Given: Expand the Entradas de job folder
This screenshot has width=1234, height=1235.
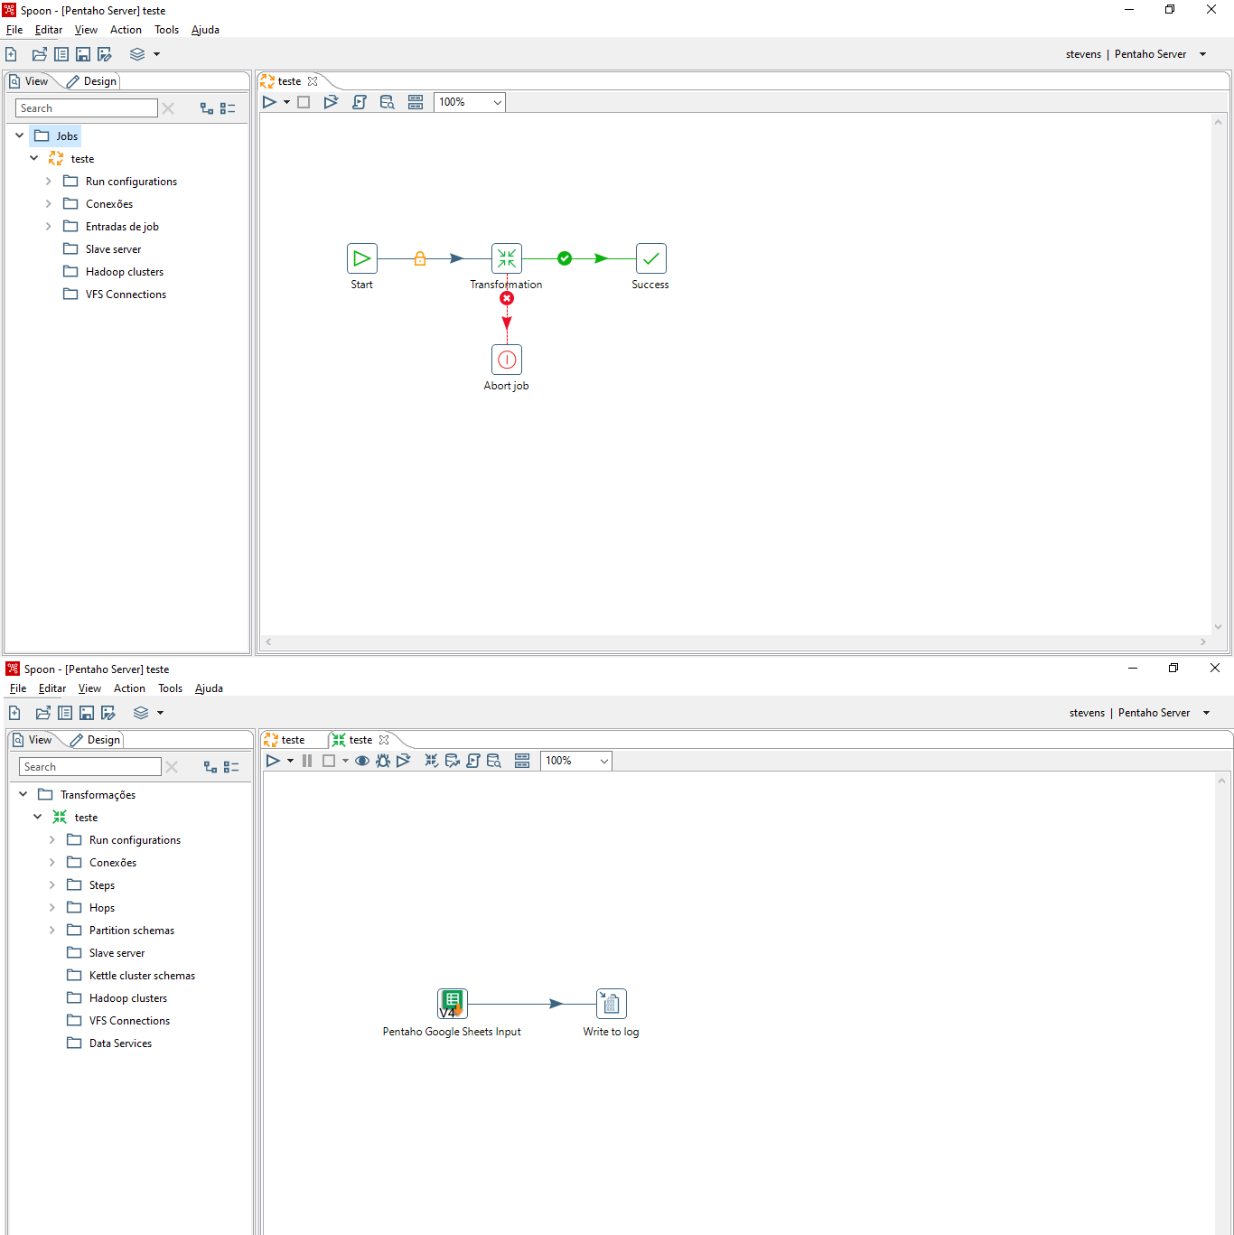Looking at the screenshot, I should 49,226.
